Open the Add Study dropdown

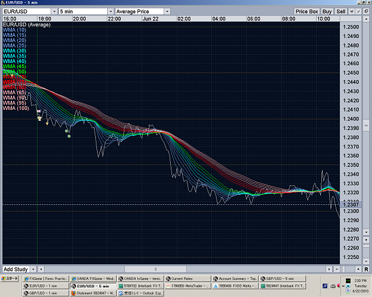pyautogui.click(x=19, y=269)
